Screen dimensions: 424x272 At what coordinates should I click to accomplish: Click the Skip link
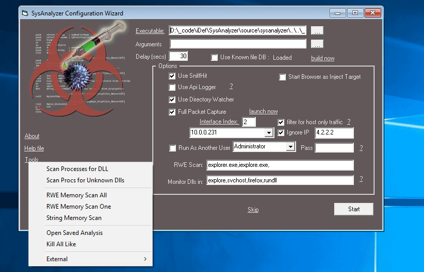(x=253, y=210)
